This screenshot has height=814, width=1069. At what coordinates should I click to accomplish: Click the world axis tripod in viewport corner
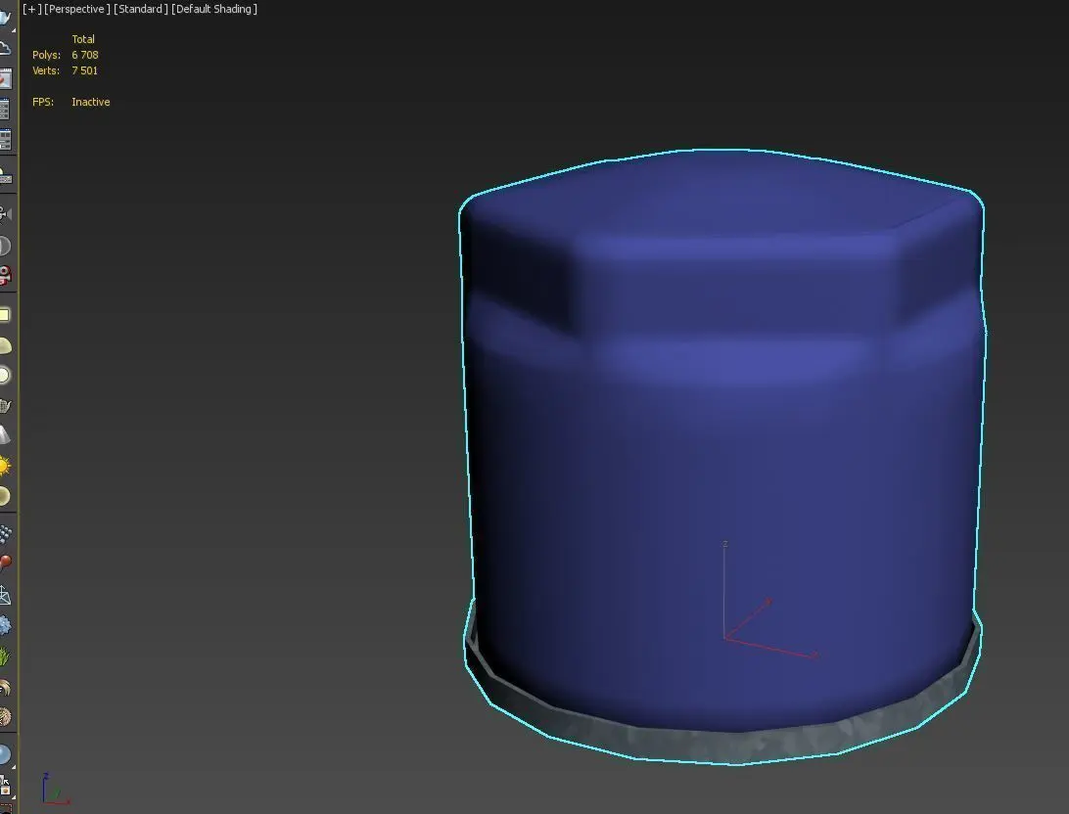point(55,789)
